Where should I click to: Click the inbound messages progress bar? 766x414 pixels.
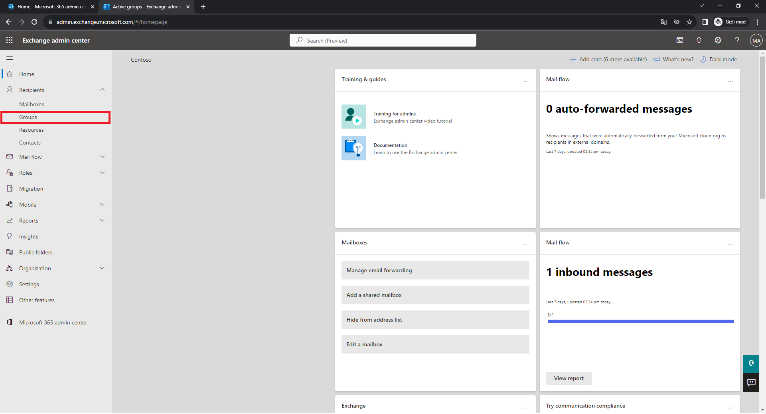tap(640, 321)
